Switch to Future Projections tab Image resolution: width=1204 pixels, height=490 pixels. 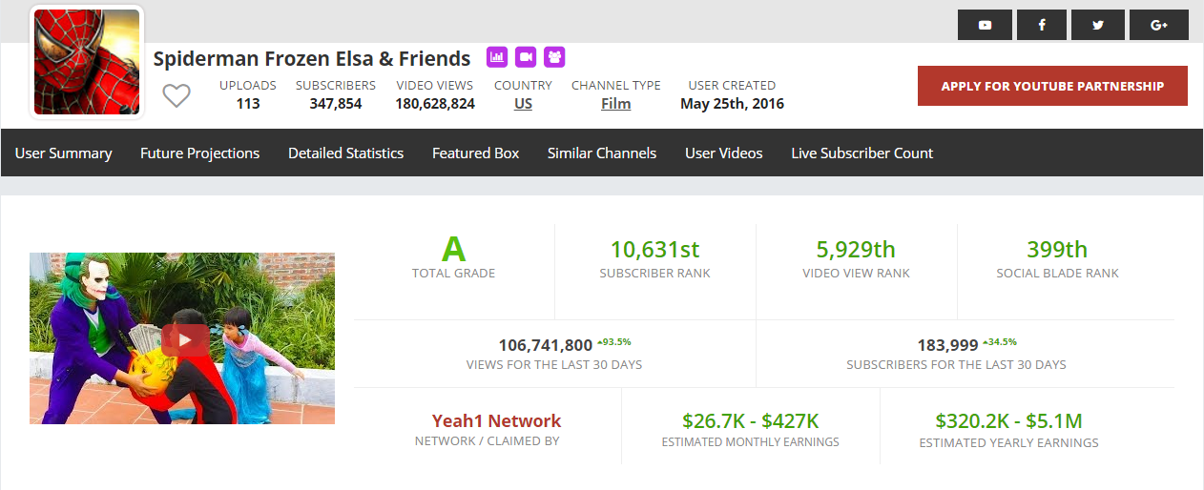pyautogui.click(x=199, y=153)
